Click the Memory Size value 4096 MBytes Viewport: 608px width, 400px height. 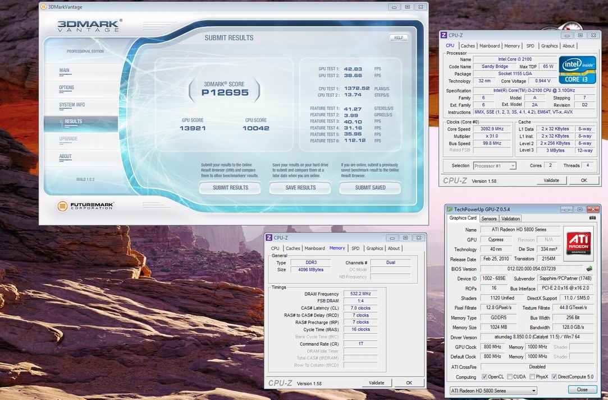(x=310, y=269)
